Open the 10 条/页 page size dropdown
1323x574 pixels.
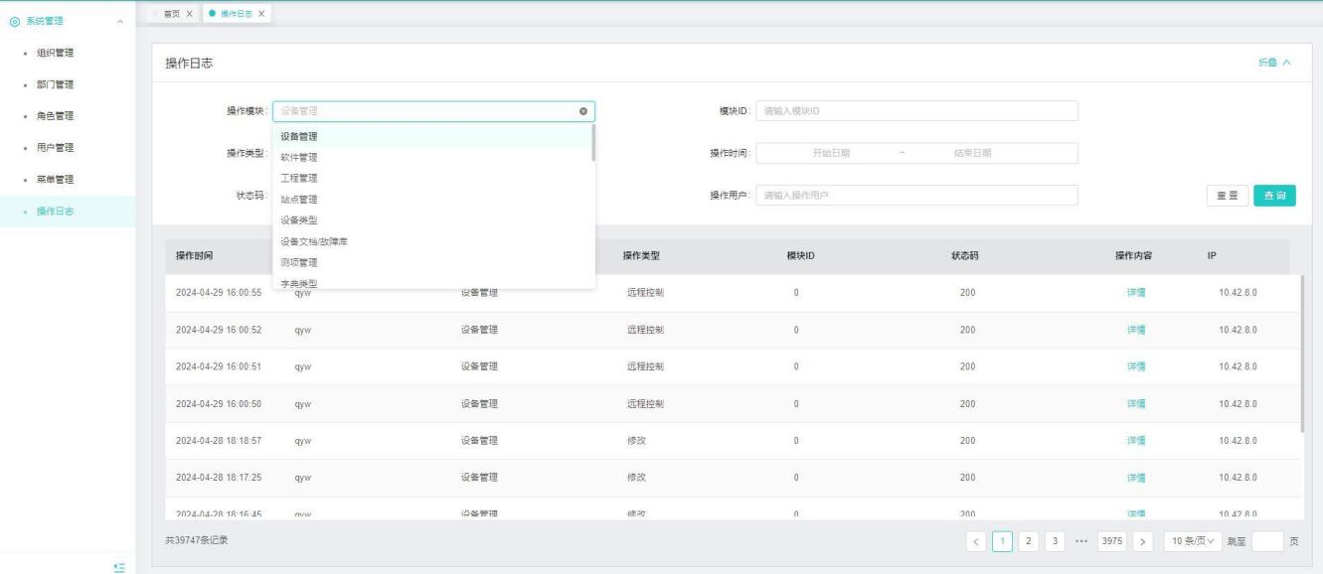pos(1193,541)
